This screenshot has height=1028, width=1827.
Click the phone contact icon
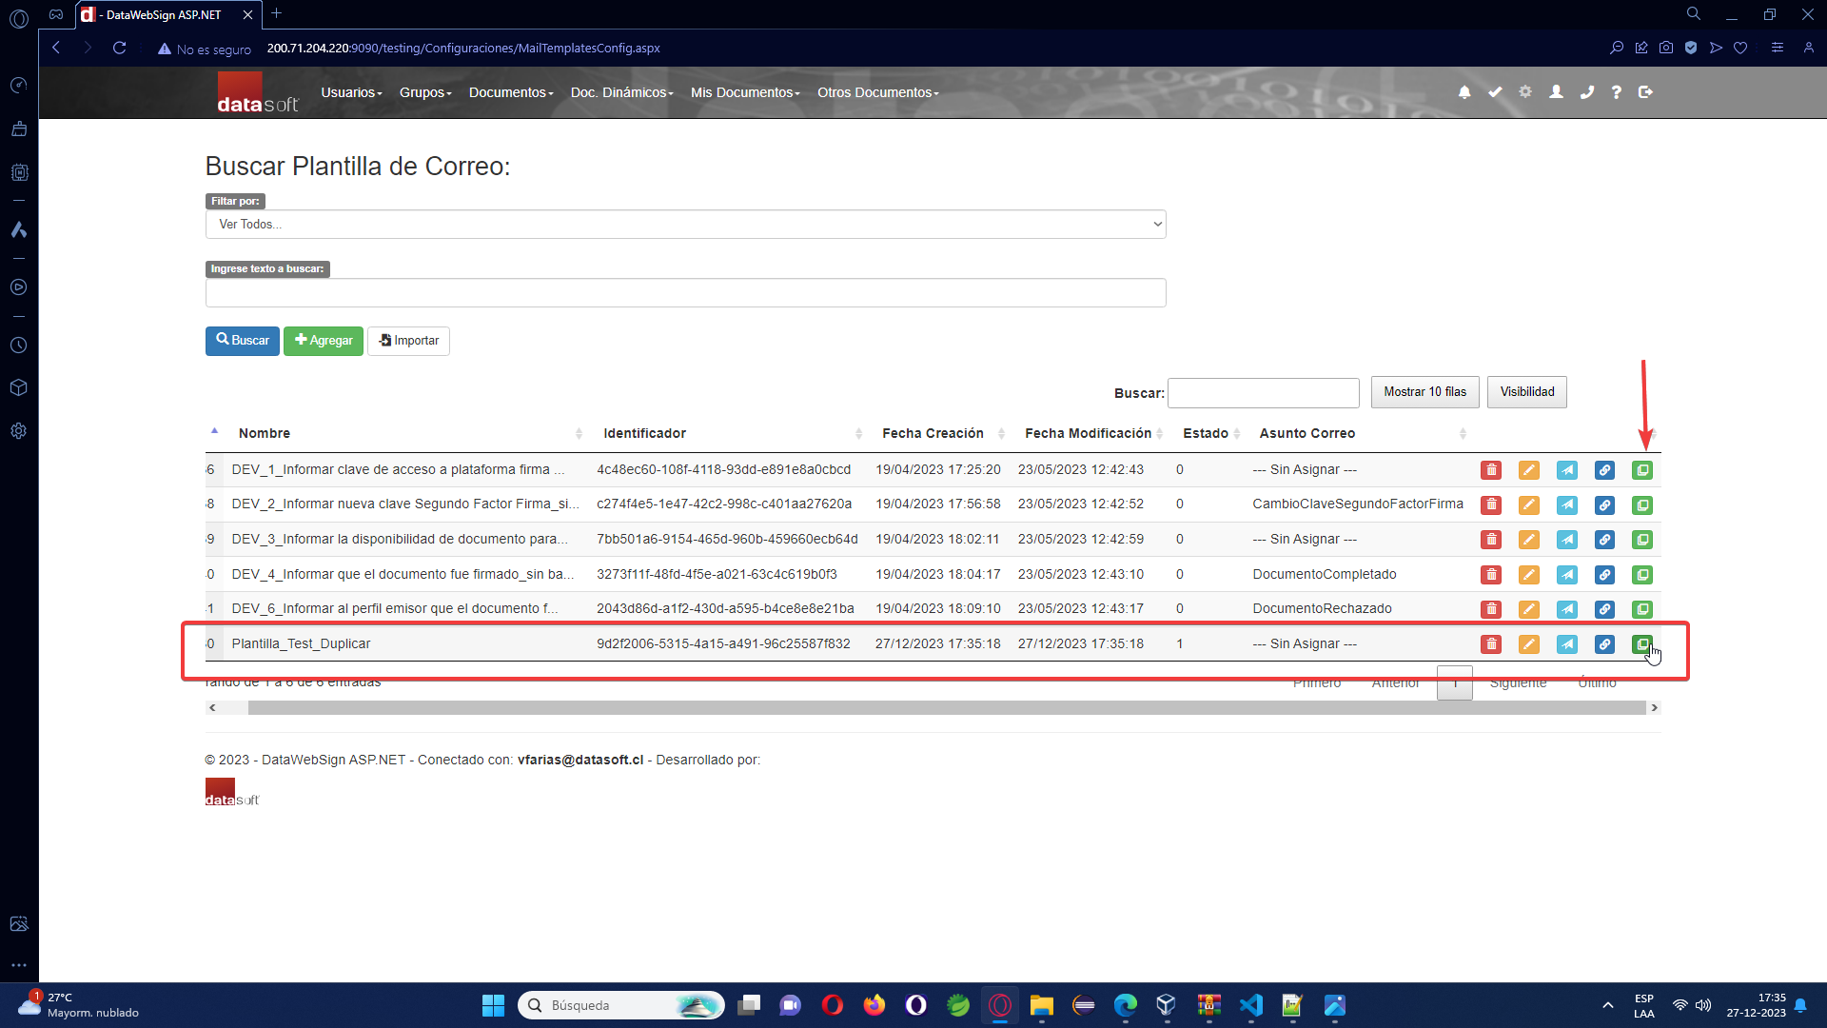(1586, 92)
